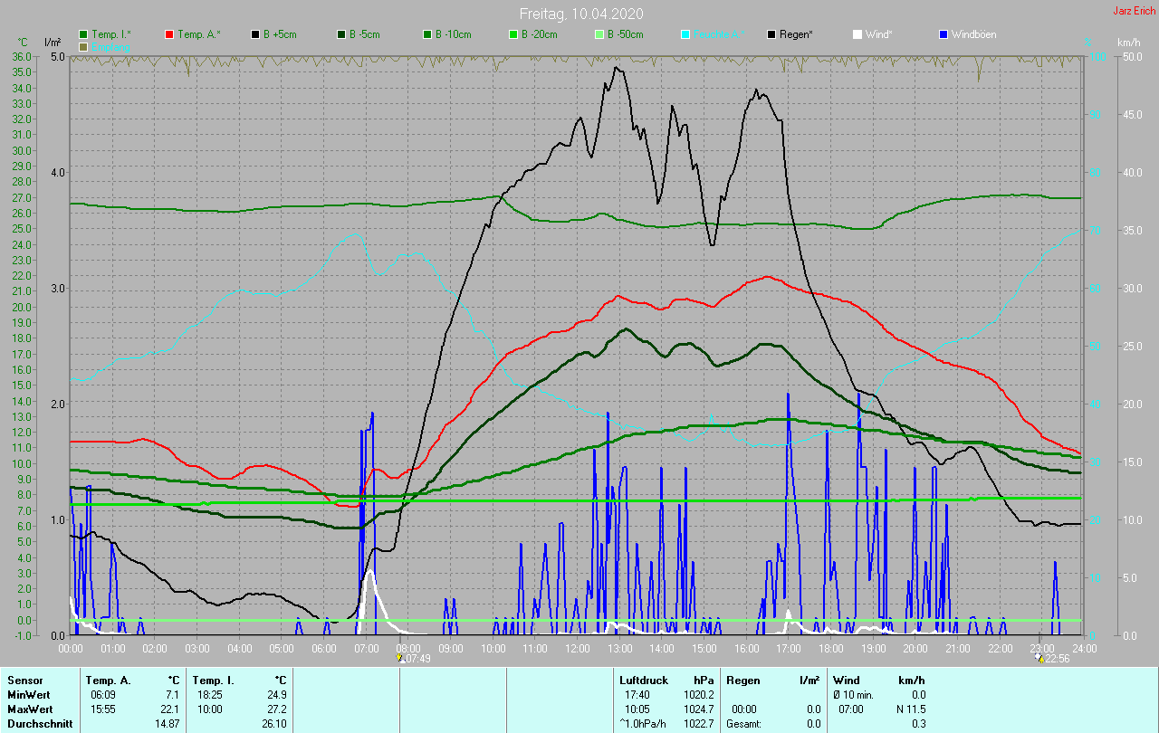Screen dimensions: 1159x733
Task: Click the blue Windböen legend swatch
Action: point(943,34)
